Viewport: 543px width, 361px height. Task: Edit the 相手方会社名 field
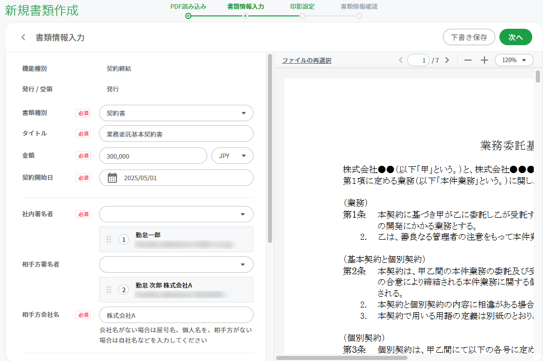click(176, 315)
